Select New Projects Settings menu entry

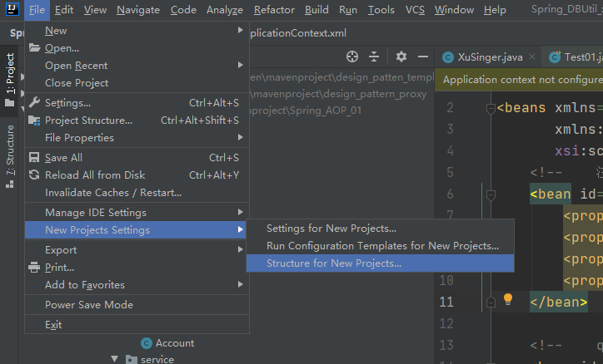pos(136,229)
